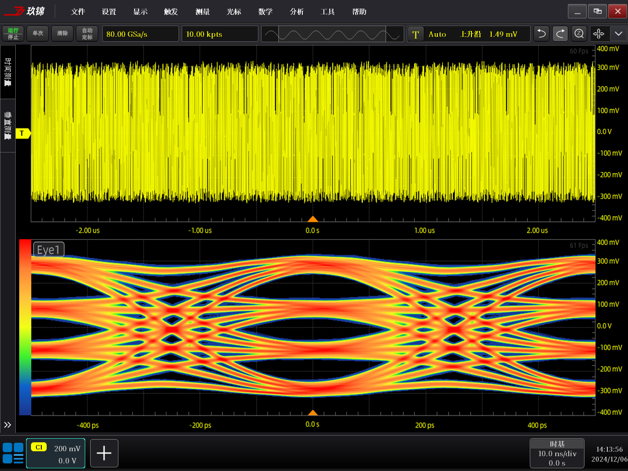Click the yellow T trigger level marker
628x471 pixels.
[23, 133]
